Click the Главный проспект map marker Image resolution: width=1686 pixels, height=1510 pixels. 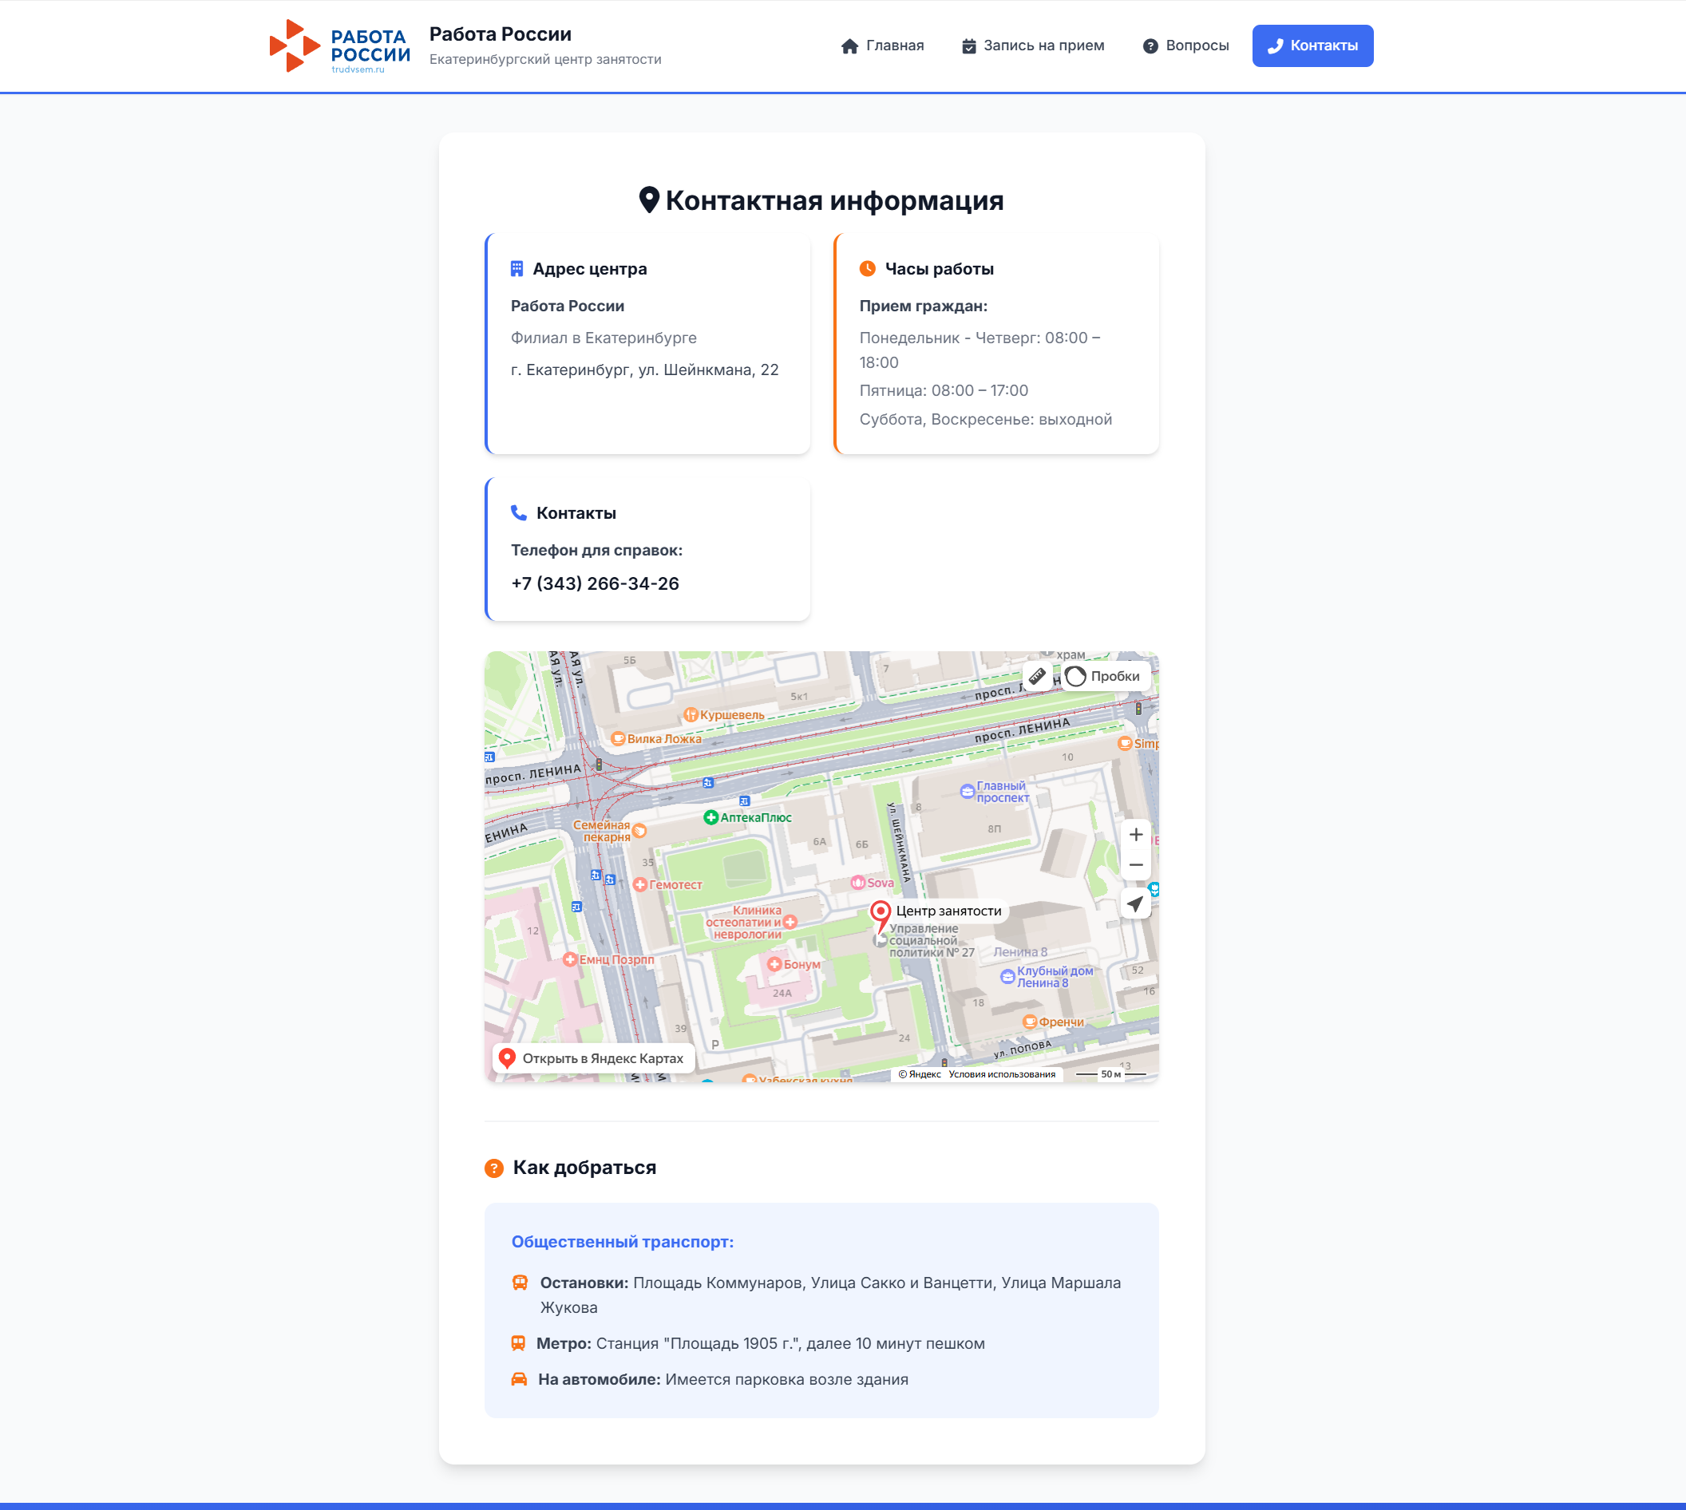968,791
